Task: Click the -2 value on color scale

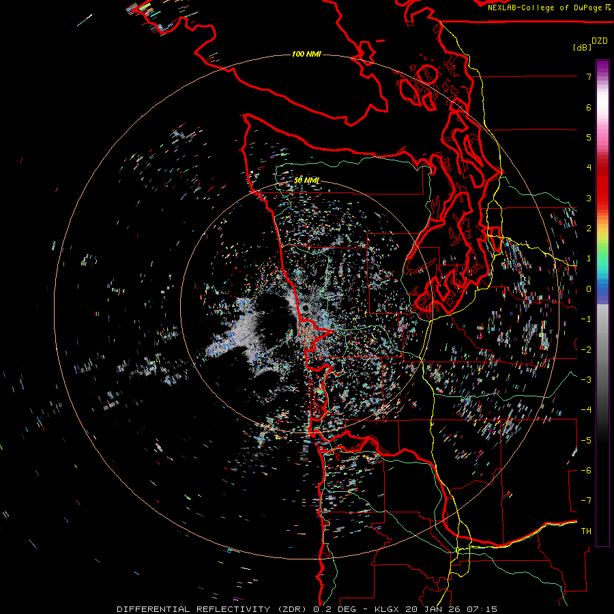Action: (586, 349)
